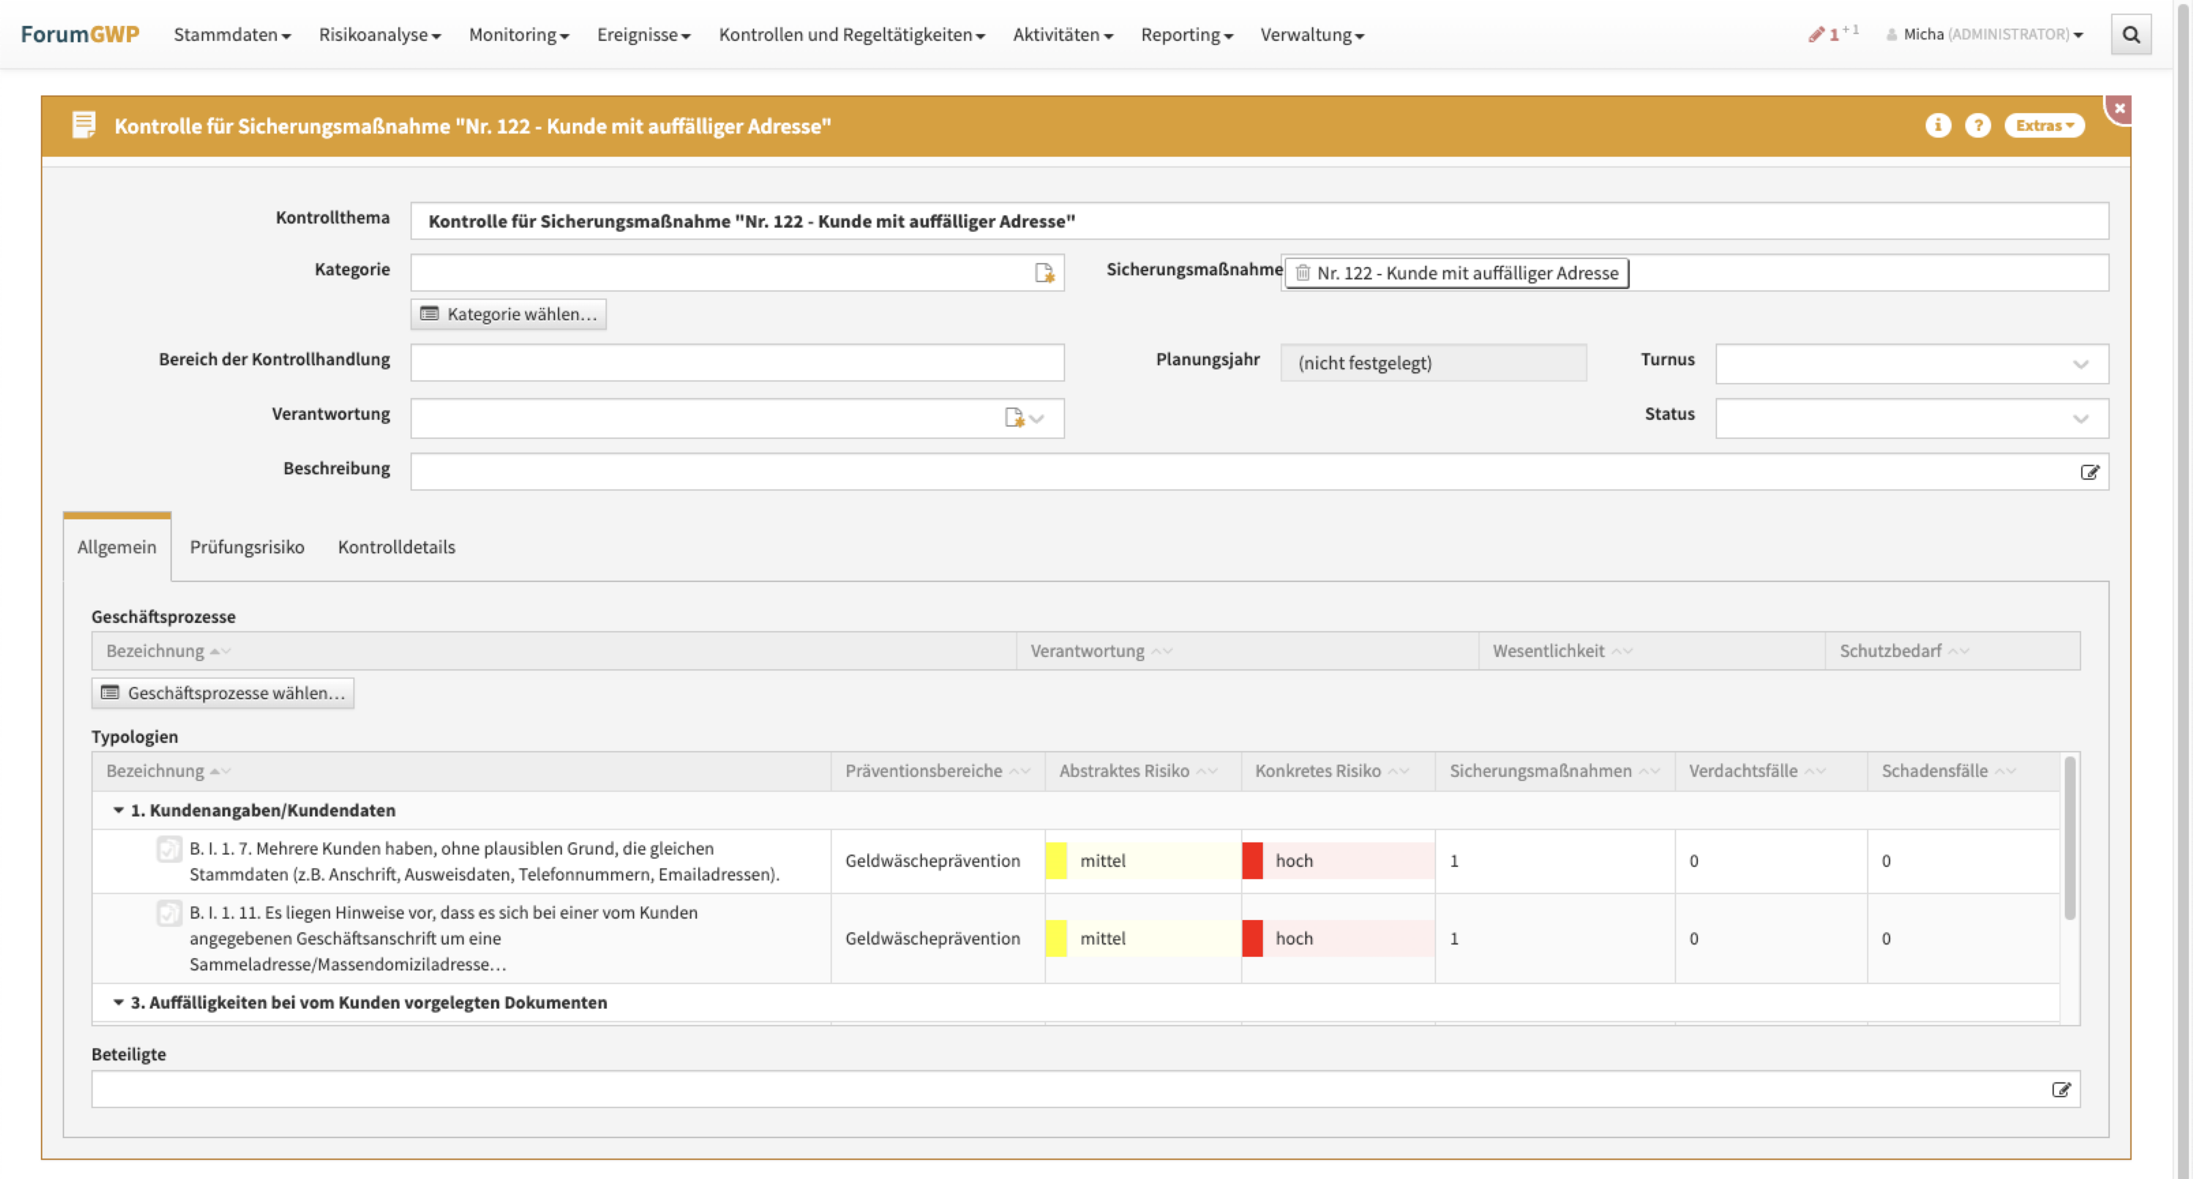Click the Geschäftsprozesse wählen… button
The height and width of the screenshot is (1179, 2193).
tap(223, 693)
